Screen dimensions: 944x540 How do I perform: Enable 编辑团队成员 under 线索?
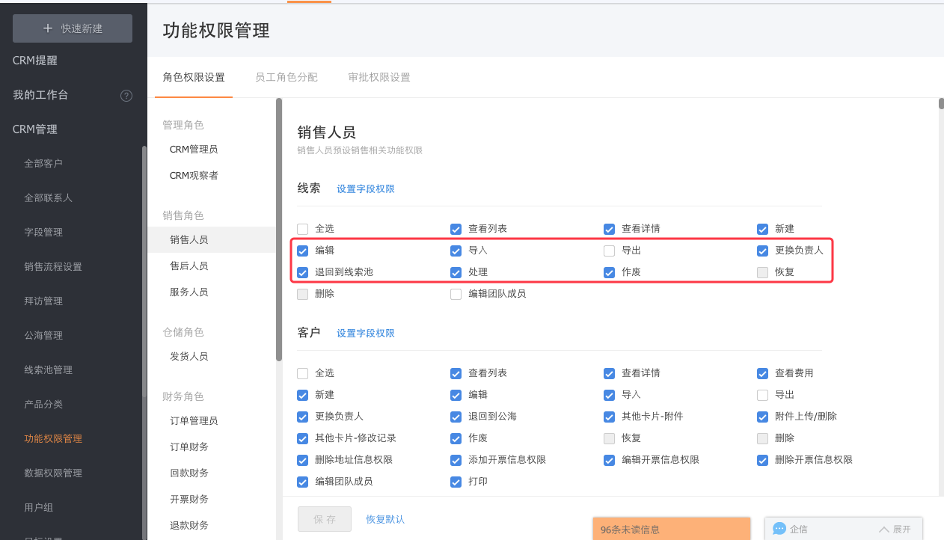[x=456, y=294]
